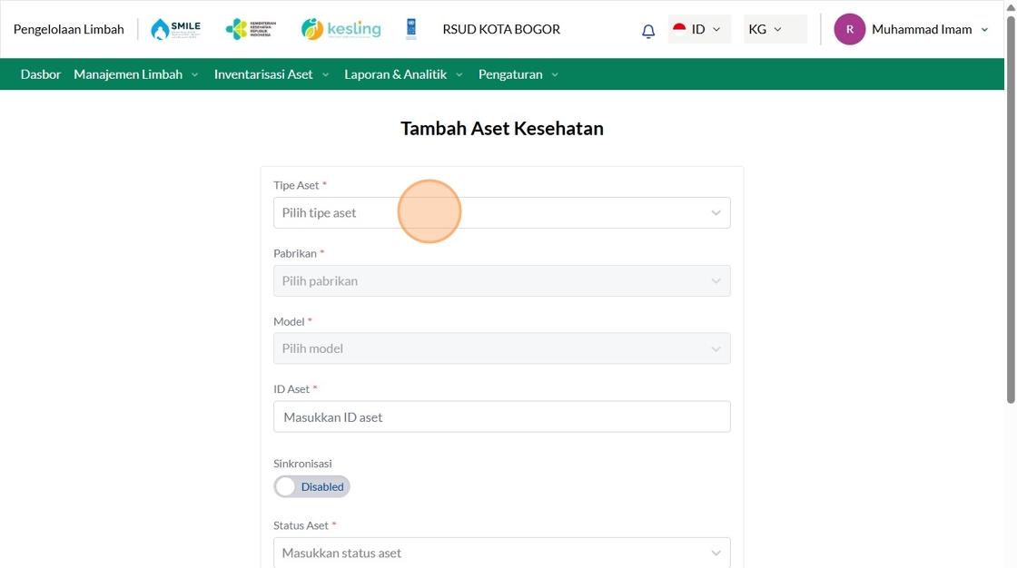Viewport: 1017px width, 568px height.
Task: Open the notification bell
Action: pos(648,31)
